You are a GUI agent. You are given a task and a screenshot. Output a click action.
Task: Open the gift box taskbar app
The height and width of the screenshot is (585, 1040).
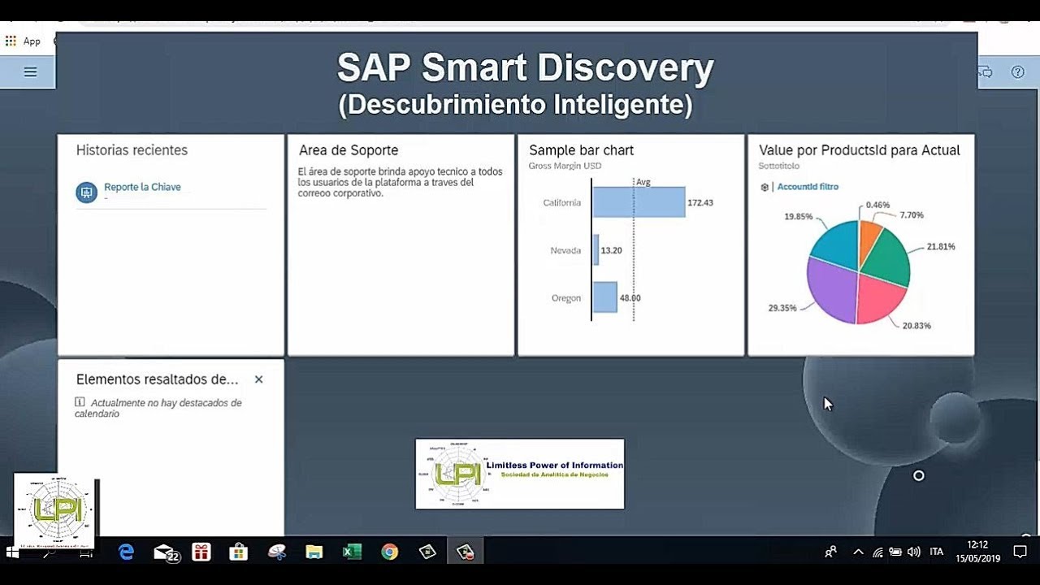(201, 552)
